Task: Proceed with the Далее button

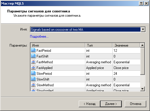Action: pyautogui.click(x=111, y=104)
